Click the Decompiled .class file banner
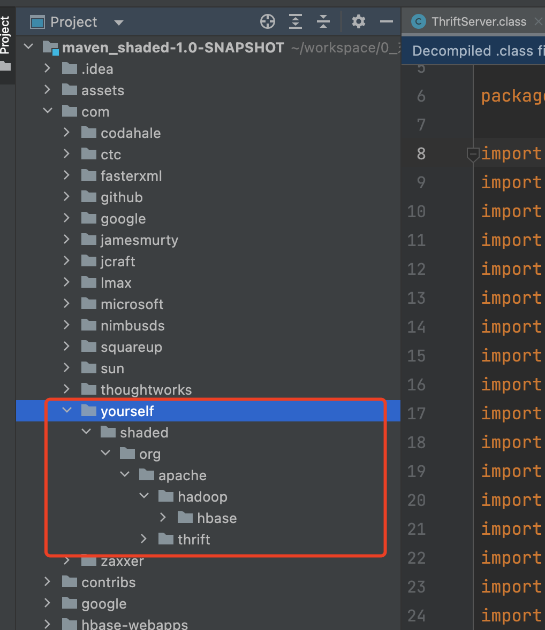Image resolution: width=545 pixels, height=630 pixels. tap(473, 51)
